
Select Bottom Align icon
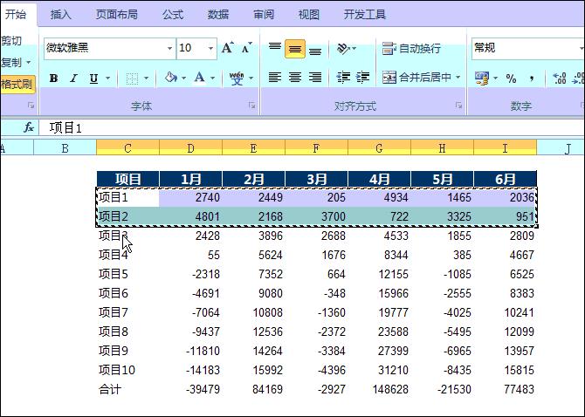315,50
